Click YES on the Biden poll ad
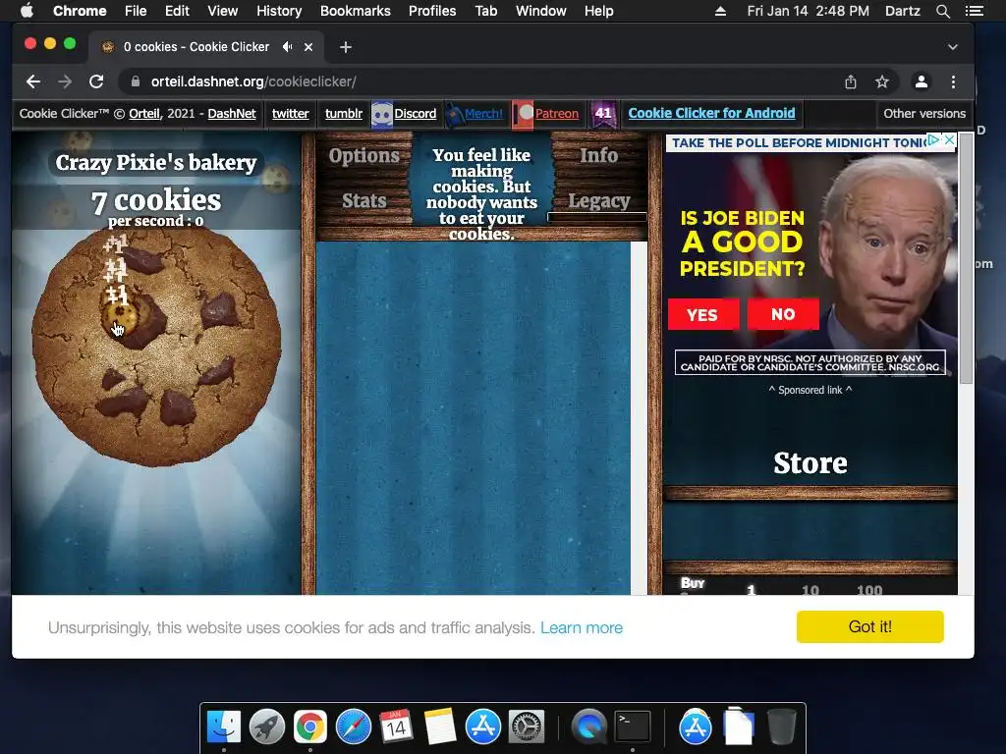The width and height of the screenshot is (1006, 754). (x=702, y=315)
